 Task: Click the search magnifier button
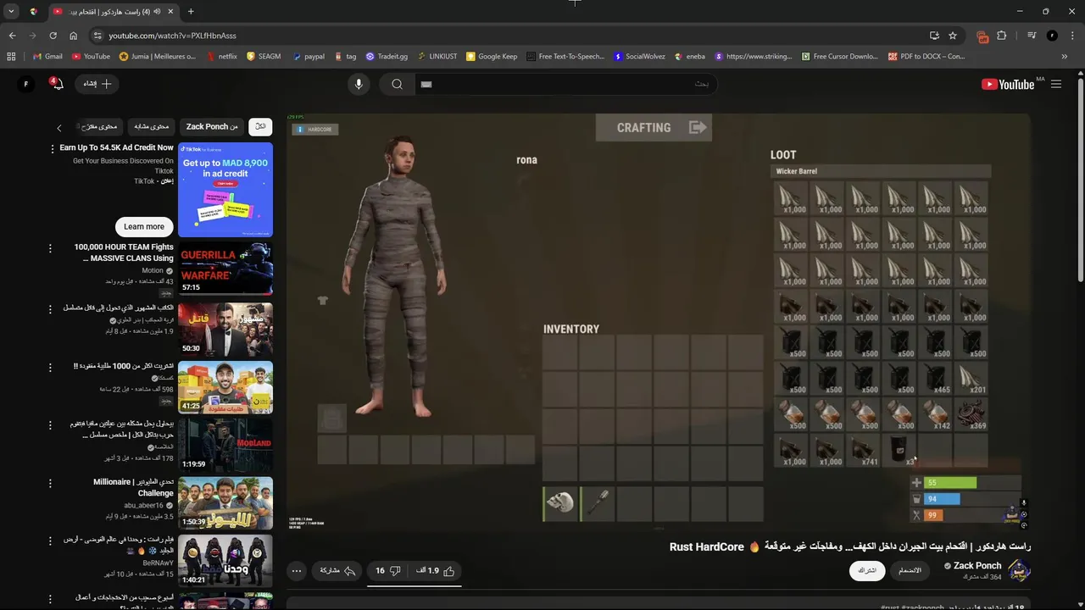point(397,84)
